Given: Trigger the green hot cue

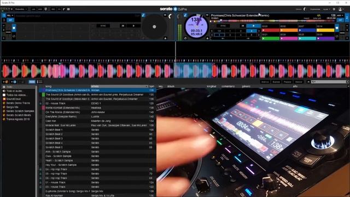Looking at the screenshot, I should pos(270,38).
